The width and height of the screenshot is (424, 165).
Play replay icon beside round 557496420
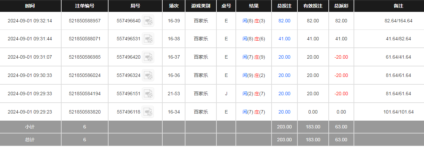tap(148, 57)
